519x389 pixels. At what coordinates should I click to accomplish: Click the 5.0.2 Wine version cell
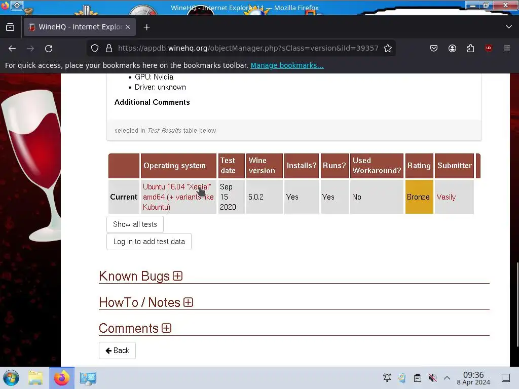click(x=264, y=197)
